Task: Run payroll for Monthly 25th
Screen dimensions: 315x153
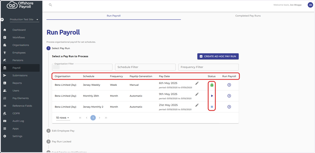Action: 229,96
